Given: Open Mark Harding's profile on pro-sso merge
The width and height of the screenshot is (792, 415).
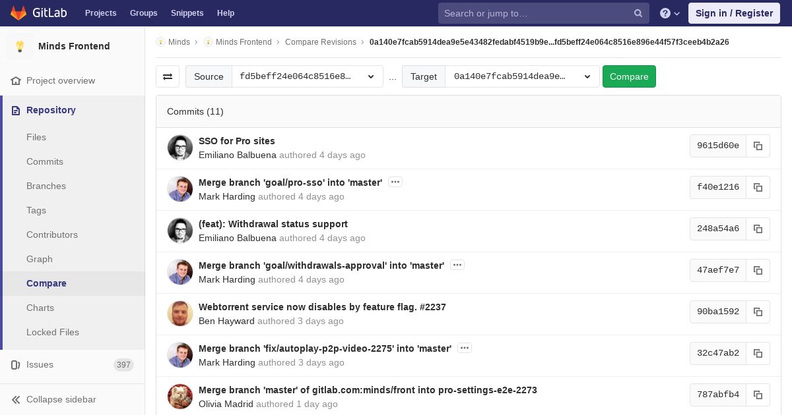Looking at the screenshot, I should (227, 196).
